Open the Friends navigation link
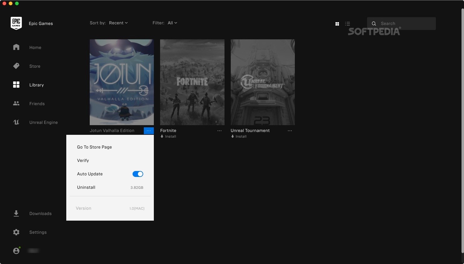464x264 pixels. [x=37, y=104]
